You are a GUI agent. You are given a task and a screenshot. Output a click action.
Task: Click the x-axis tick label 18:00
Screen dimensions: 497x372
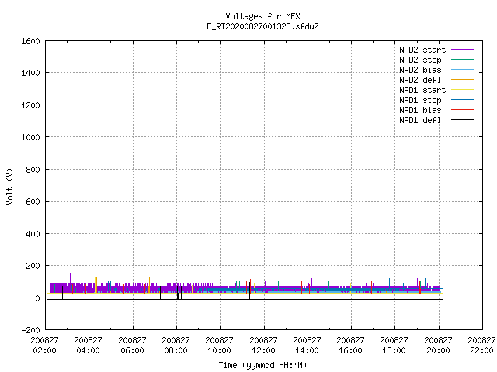point(394,350)
